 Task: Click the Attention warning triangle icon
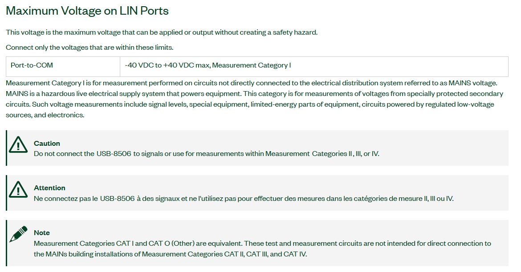click(18, 189)
